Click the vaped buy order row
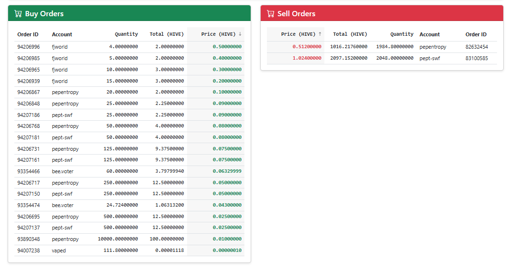Viewport: 508px width, 271px height. coord(129,250)
